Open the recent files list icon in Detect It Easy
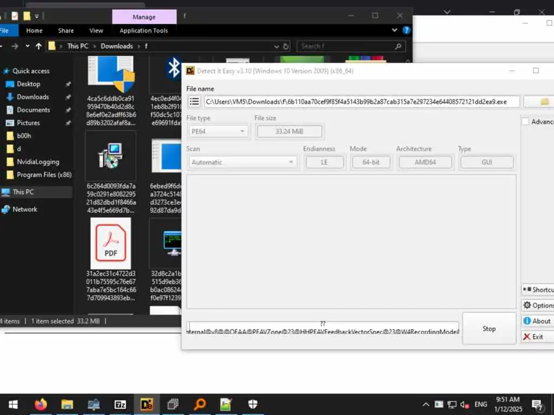 tap(194, 102)
